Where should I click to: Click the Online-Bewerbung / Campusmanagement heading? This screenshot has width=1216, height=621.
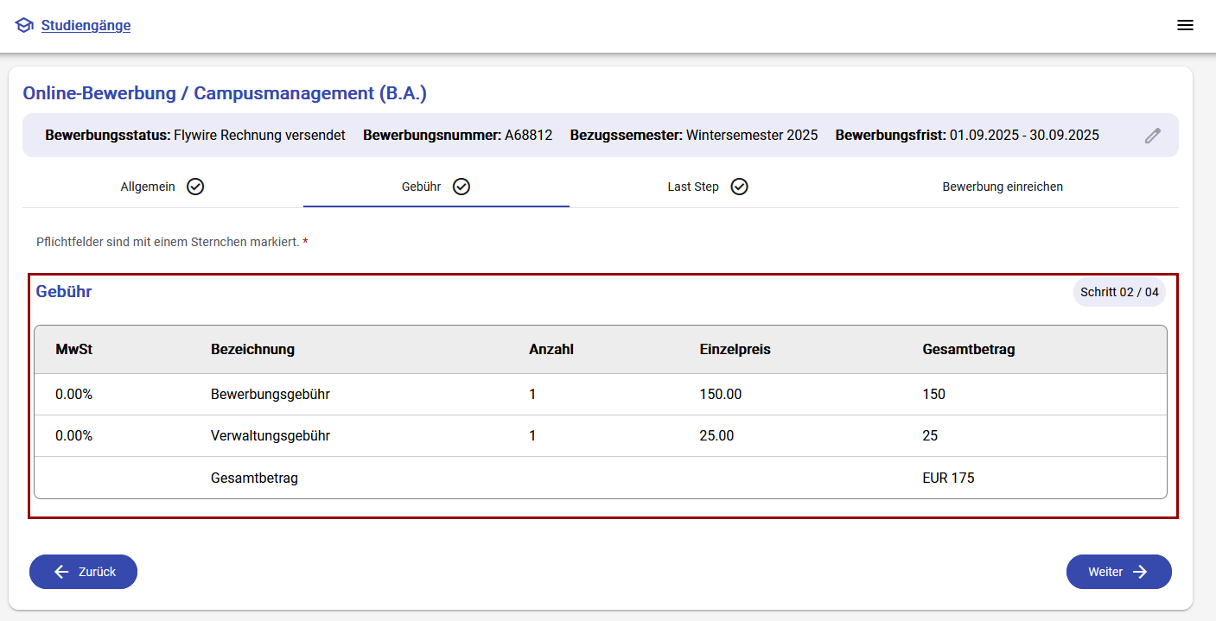[x=225, y=93]
